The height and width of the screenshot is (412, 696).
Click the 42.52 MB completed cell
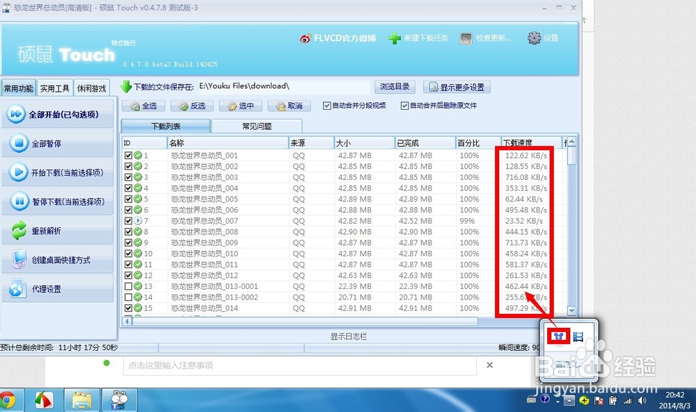(x=415, y=221)
